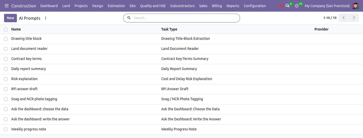Open the Daily report summary record

[x=28, y=69]
